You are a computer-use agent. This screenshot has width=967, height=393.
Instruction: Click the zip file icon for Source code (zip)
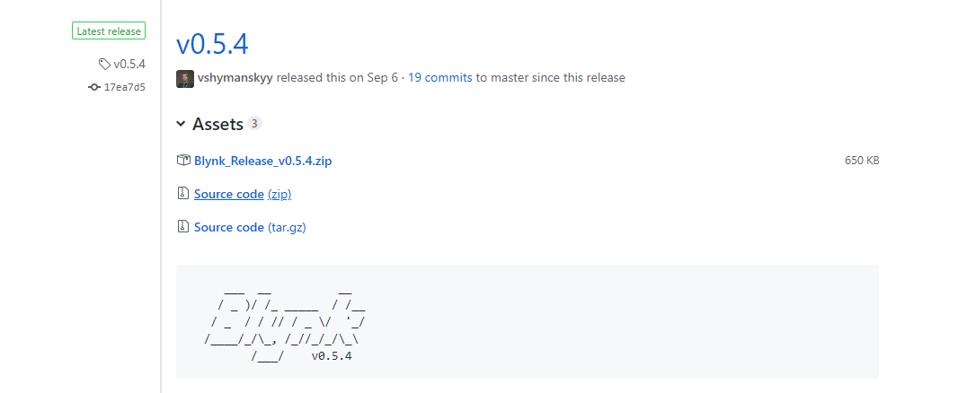[182, 194]
